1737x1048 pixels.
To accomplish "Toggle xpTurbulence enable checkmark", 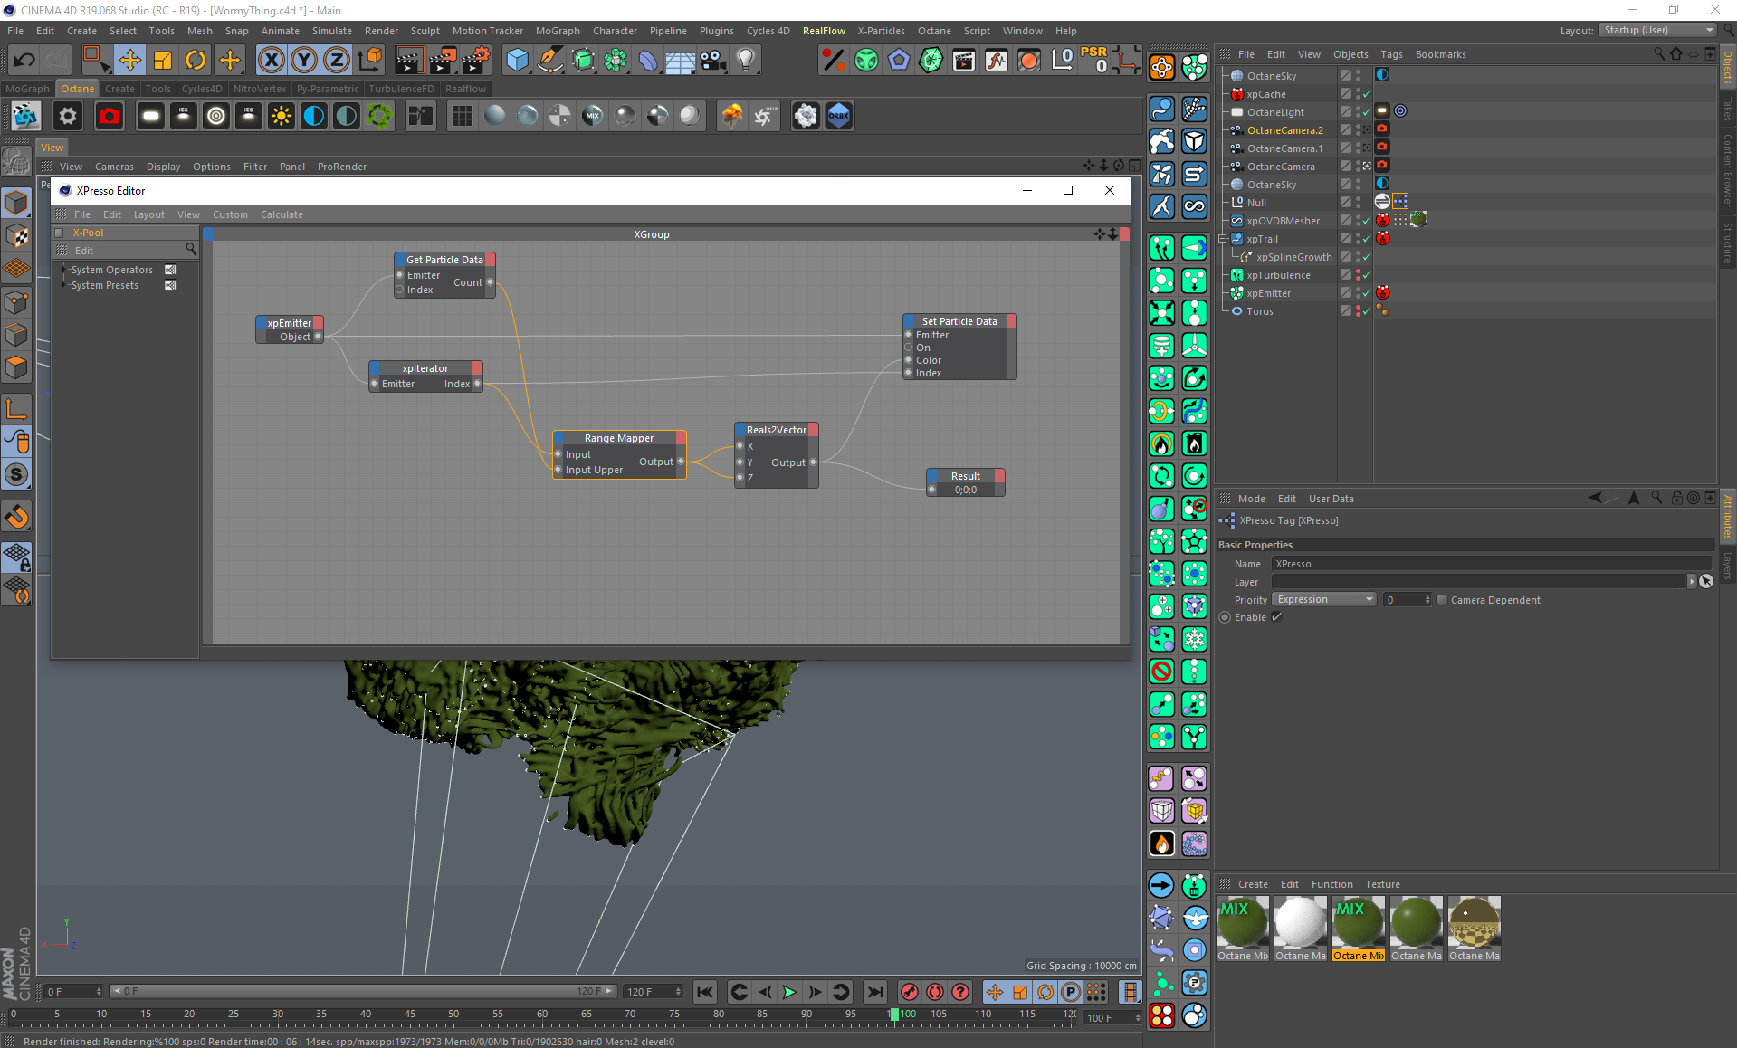I will coord(1366,275).
